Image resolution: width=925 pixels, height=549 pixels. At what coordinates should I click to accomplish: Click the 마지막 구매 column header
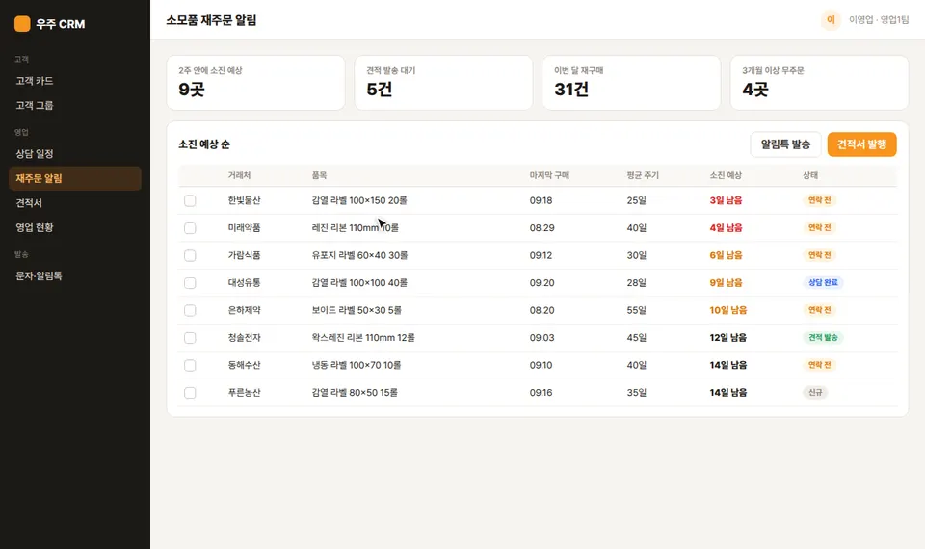pyautogui.click(x=549, y=175)
